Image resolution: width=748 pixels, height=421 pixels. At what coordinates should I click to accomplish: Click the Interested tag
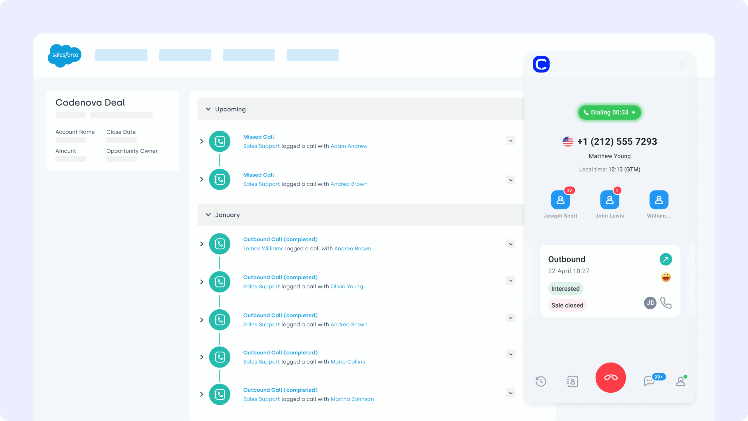pos(565,289)
